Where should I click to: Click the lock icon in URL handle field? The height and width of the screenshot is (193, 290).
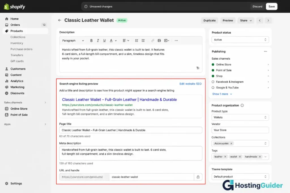click(198, 177)
